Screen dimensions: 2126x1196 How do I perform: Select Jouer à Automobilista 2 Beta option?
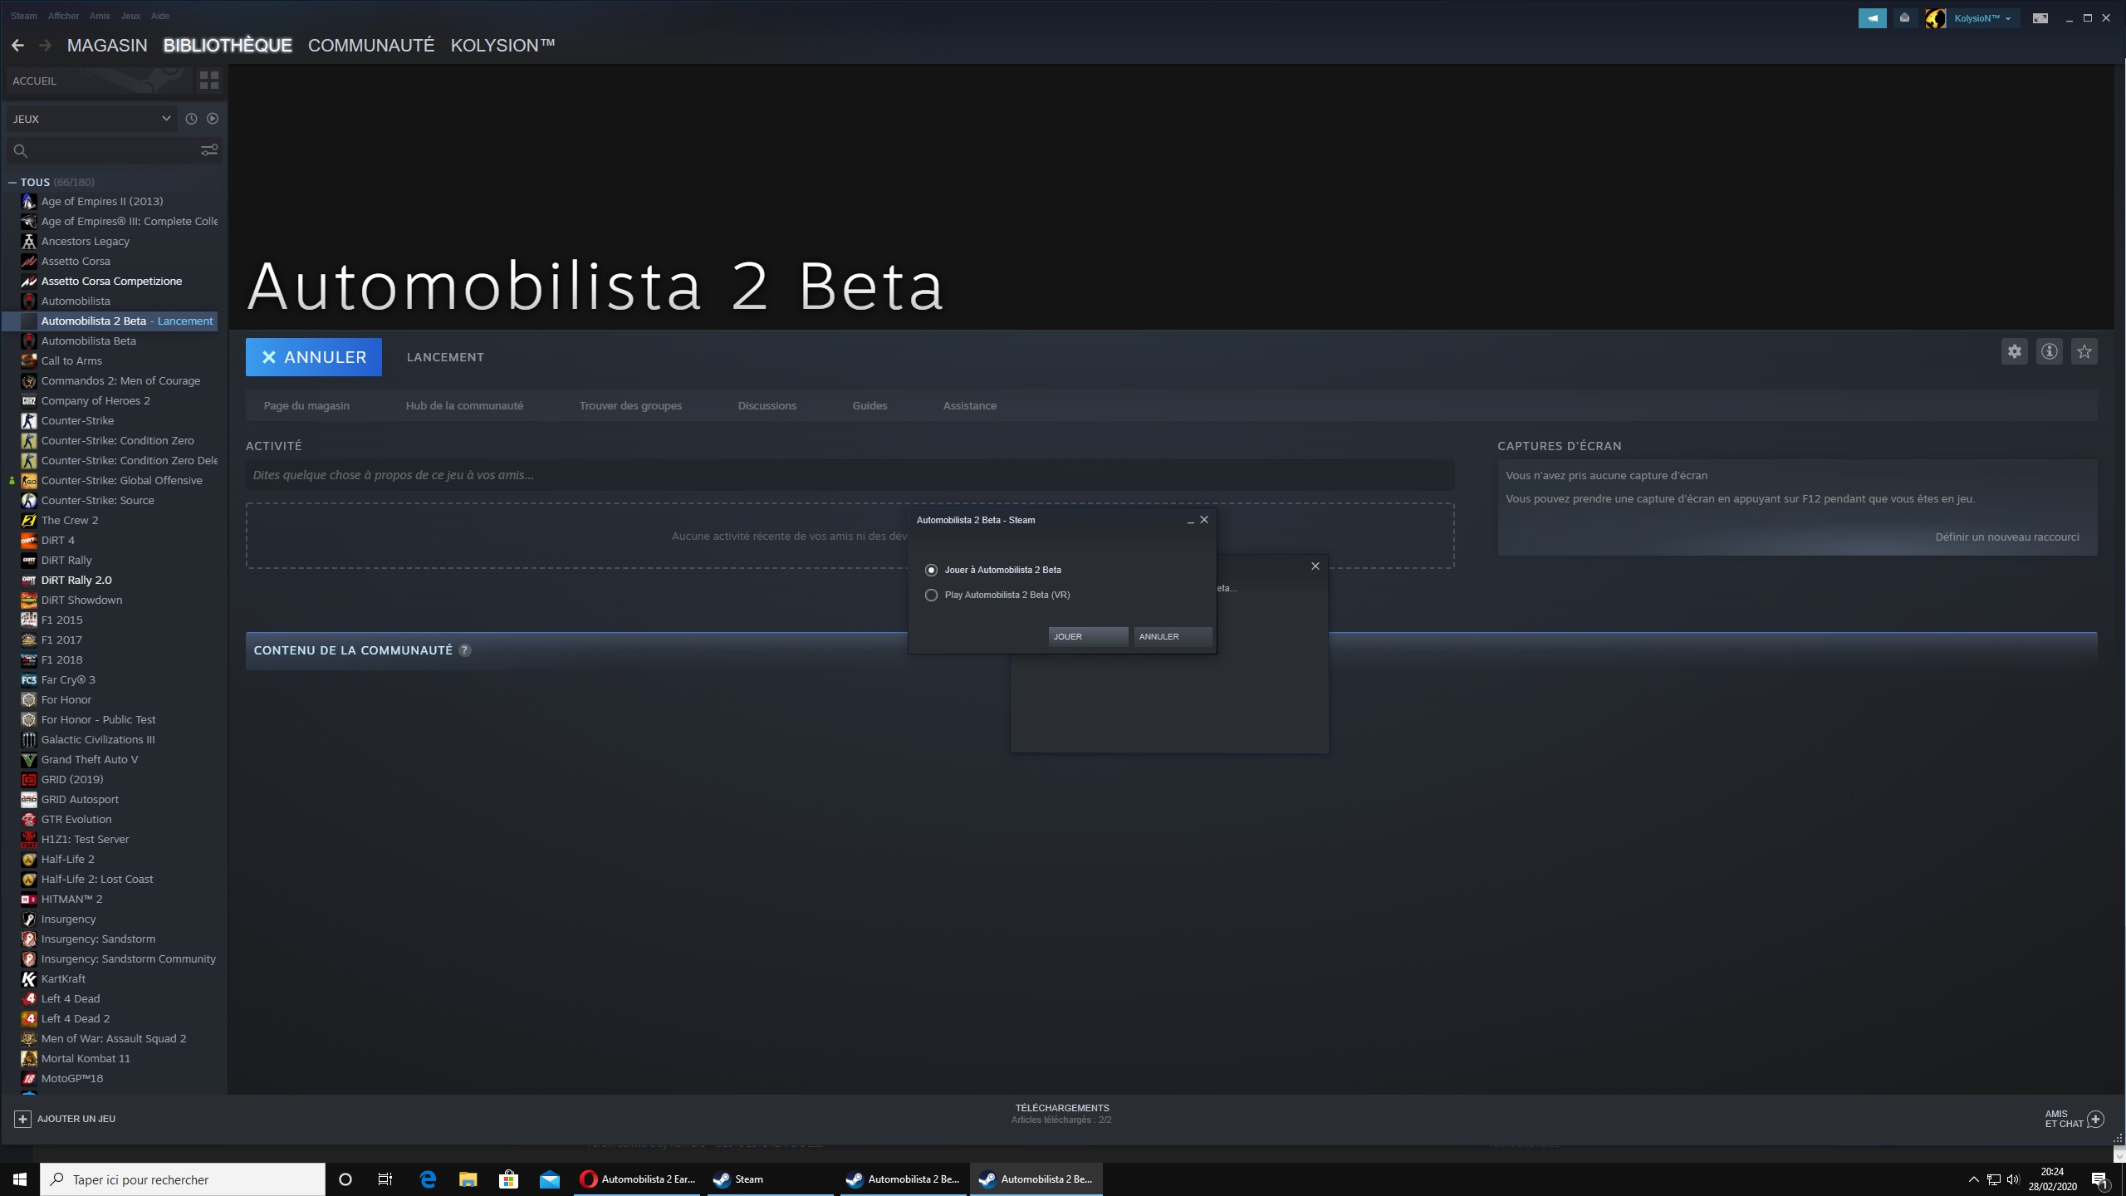point(993,570)
